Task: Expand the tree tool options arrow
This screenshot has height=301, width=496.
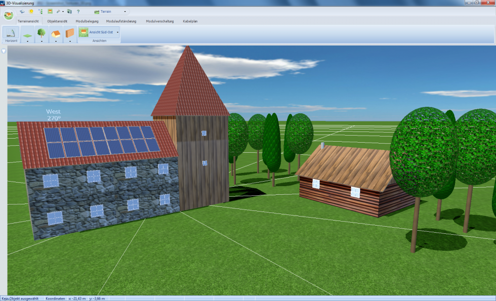Action: [x=41, y=41]
